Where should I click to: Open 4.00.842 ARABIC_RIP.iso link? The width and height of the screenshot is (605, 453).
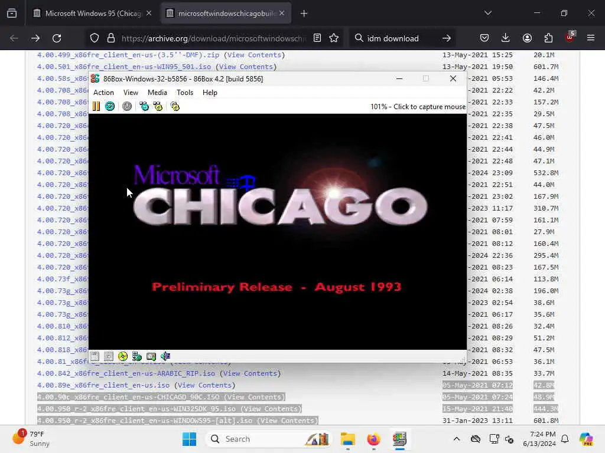pos(126,373)
